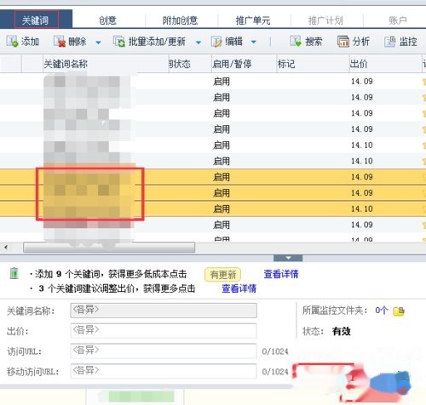Expand the 批量添加/更新 dropdown arrow

click(x=199, y=43)
